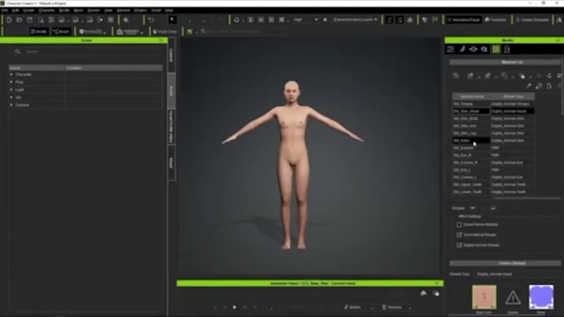Expand the Prop node in Scene tree

coord(12,82)
